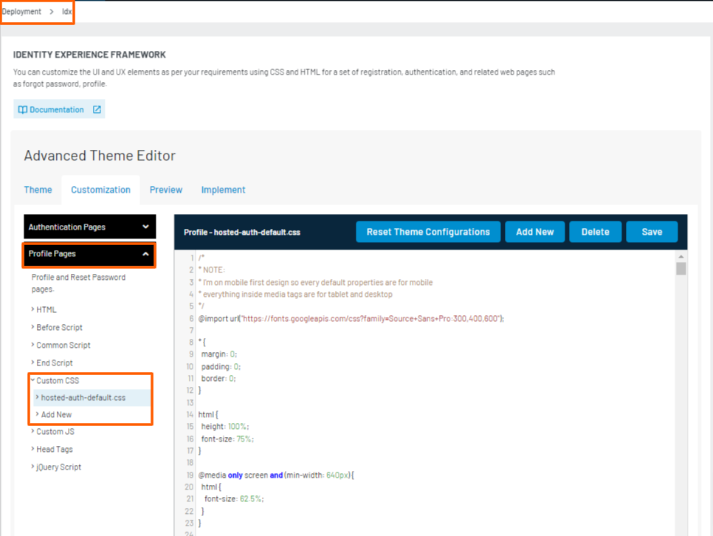This screenshot has width=713, height=536.
Task: Collapse the Custom CSS item
Action: coord(57,381)
